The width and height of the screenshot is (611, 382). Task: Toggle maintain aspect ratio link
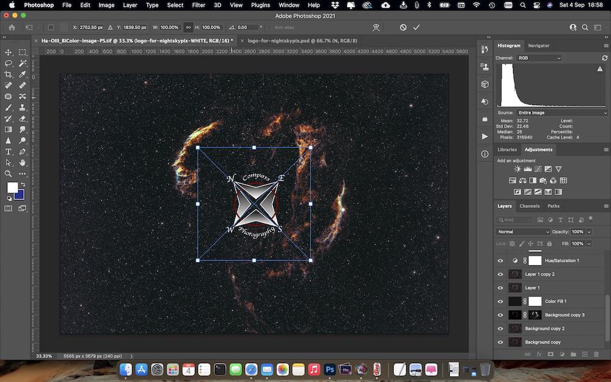tap(188, 28)
